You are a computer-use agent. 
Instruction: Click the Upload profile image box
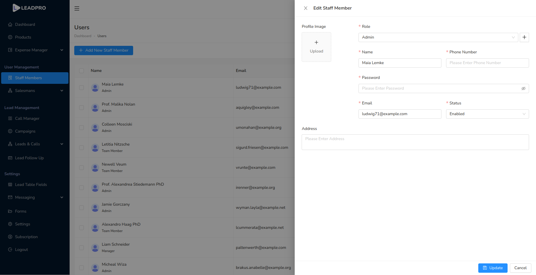coord(316,47)
